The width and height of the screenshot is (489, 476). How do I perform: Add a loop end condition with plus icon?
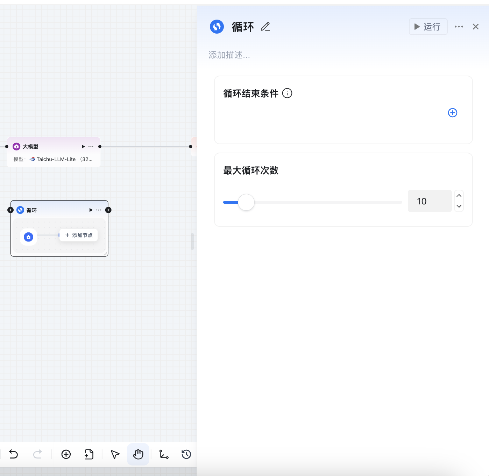(x=453, y=113)
